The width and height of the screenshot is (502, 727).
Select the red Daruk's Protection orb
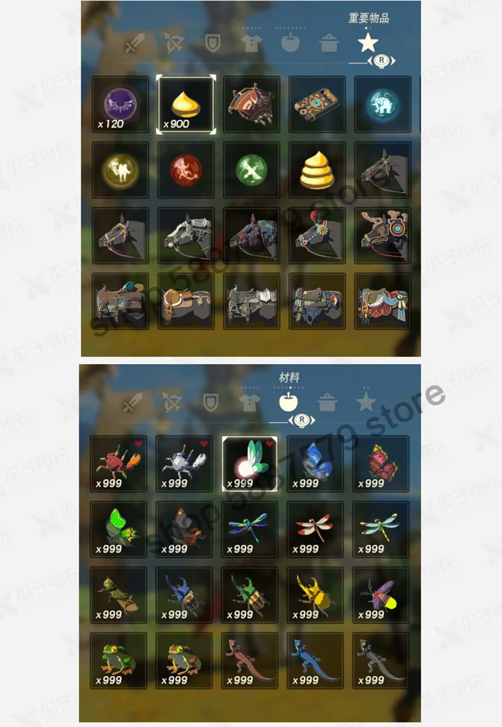click(x=186, y=170)
